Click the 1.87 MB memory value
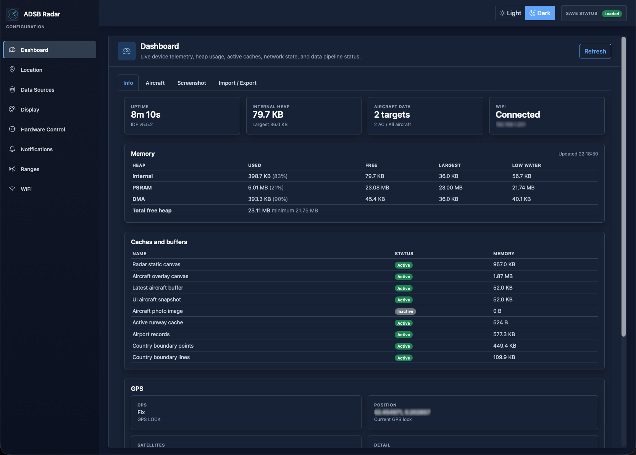Viewport: 636px width, 455px height. tap(503, 276)
